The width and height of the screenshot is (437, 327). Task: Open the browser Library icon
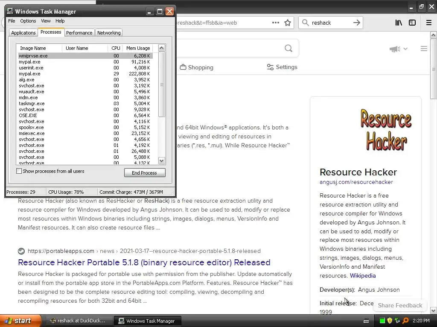point(399,23)
